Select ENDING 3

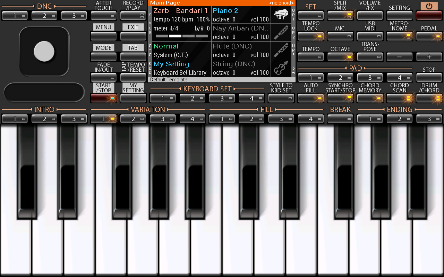click(x=429, y=119)
